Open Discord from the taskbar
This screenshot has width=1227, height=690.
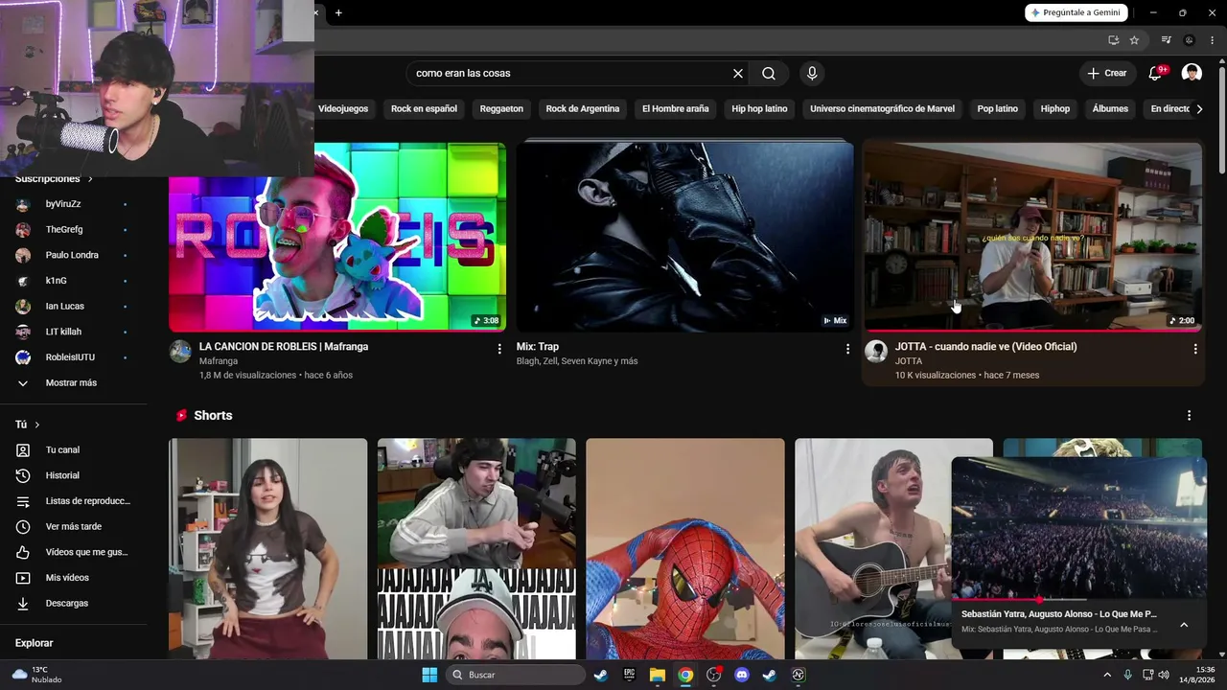click(741, 675)
